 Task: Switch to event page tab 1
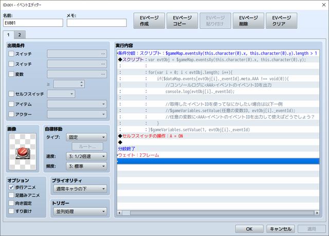click(8, 35)
